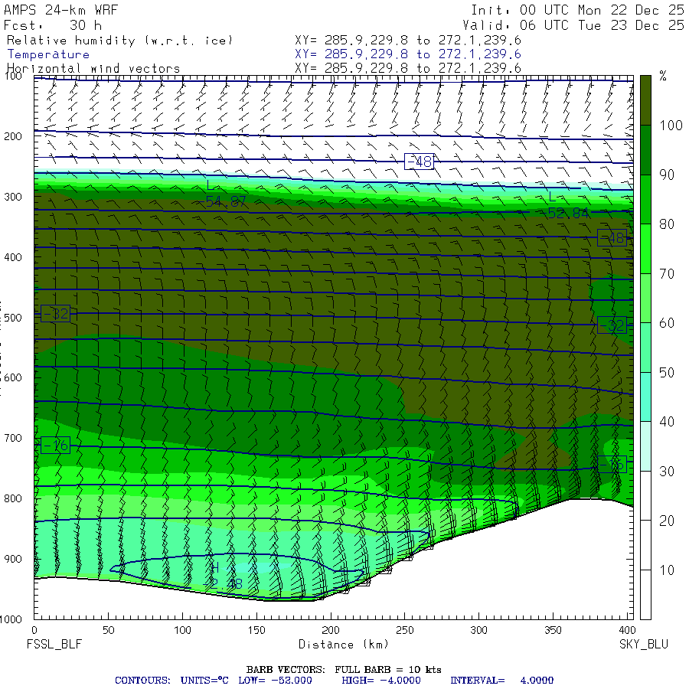The image size is (689, 689).
Task: Click the blue Temperature legend text
Action: click(48, 54)
